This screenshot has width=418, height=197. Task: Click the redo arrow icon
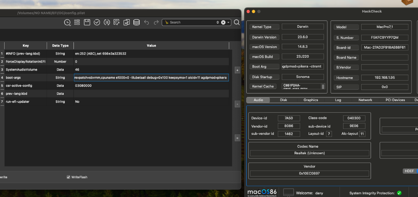[156, 22]
